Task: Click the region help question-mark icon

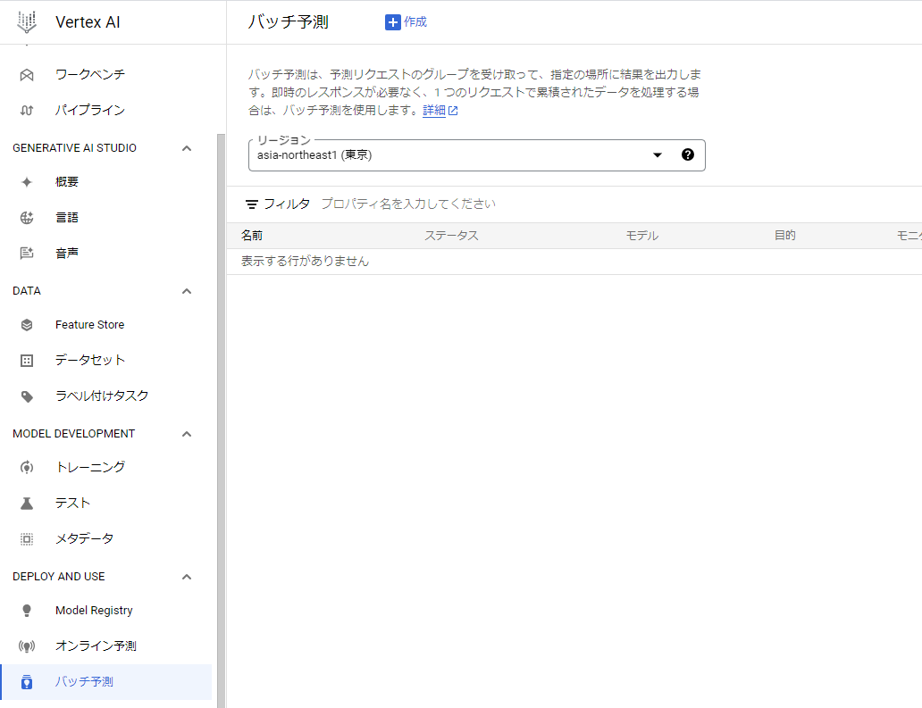Action: point(687,154)
